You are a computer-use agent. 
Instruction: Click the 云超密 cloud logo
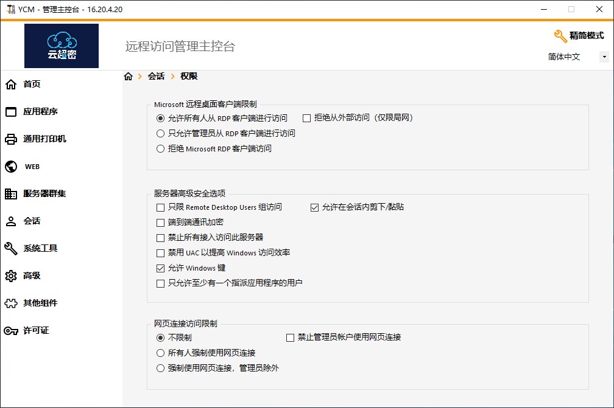62,46
